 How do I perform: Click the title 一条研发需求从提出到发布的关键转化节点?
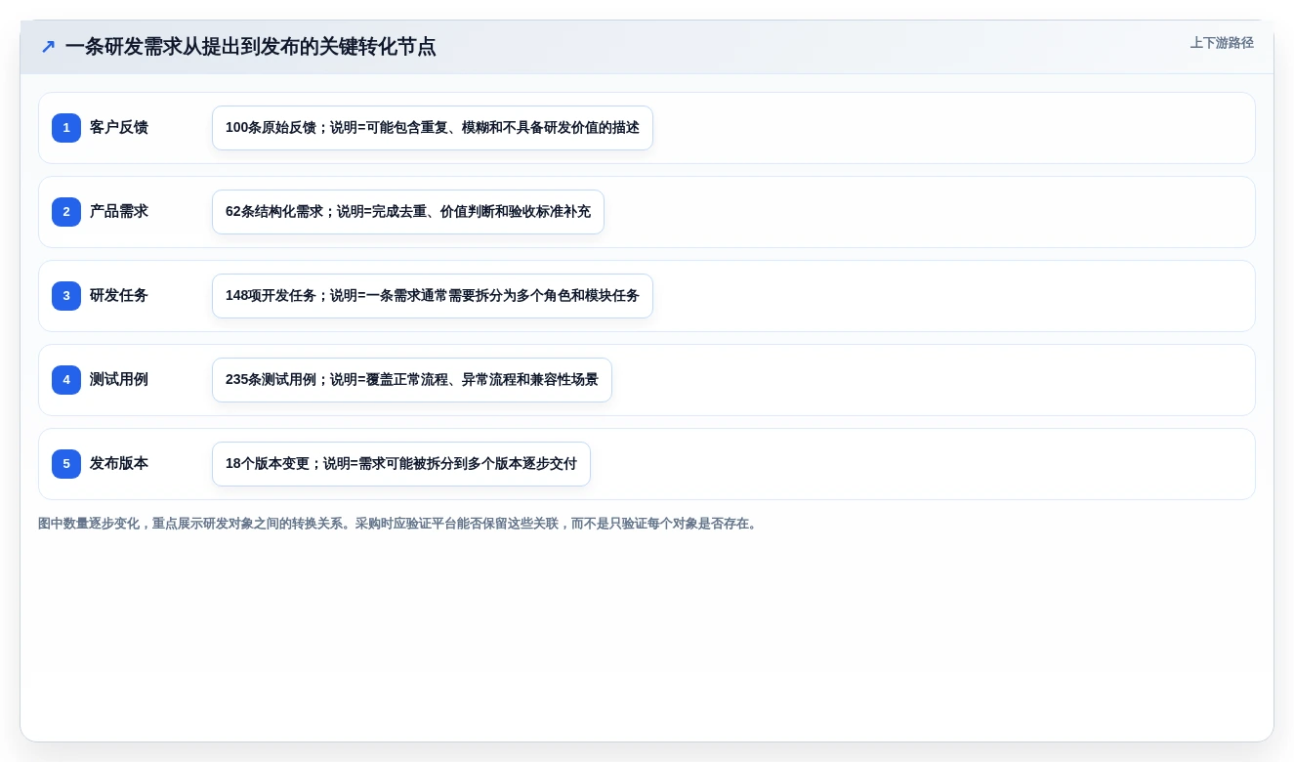[251, 47]
